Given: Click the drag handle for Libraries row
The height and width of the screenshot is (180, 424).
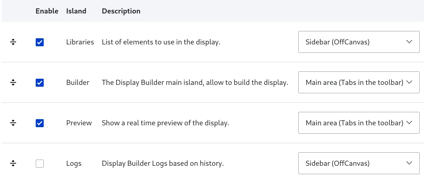Looking at the screenshot, I should pyautogui.click(x=13, y=42).
